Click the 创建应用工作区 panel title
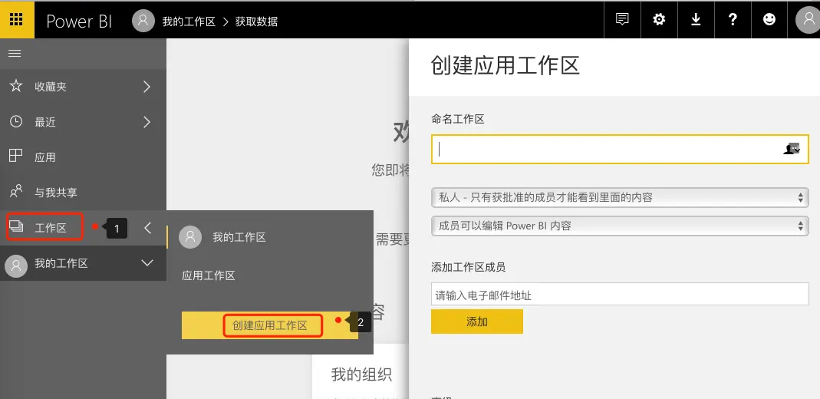Image resolution: width=820 pixels, height=399 pixels. [506, 67]
